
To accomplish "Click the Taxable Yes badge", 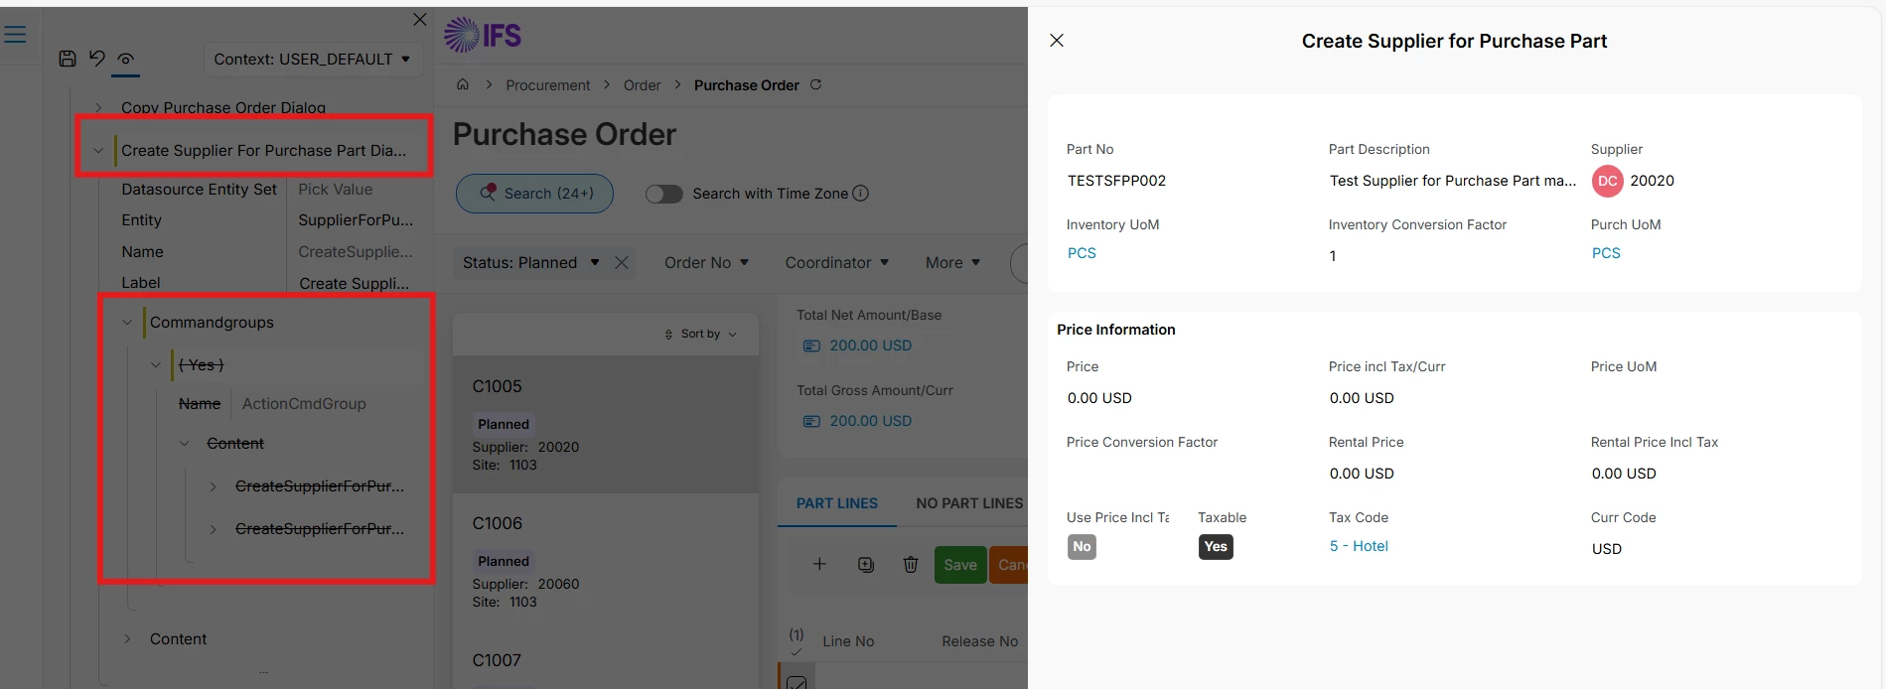I will click(x=1216, y=547).
